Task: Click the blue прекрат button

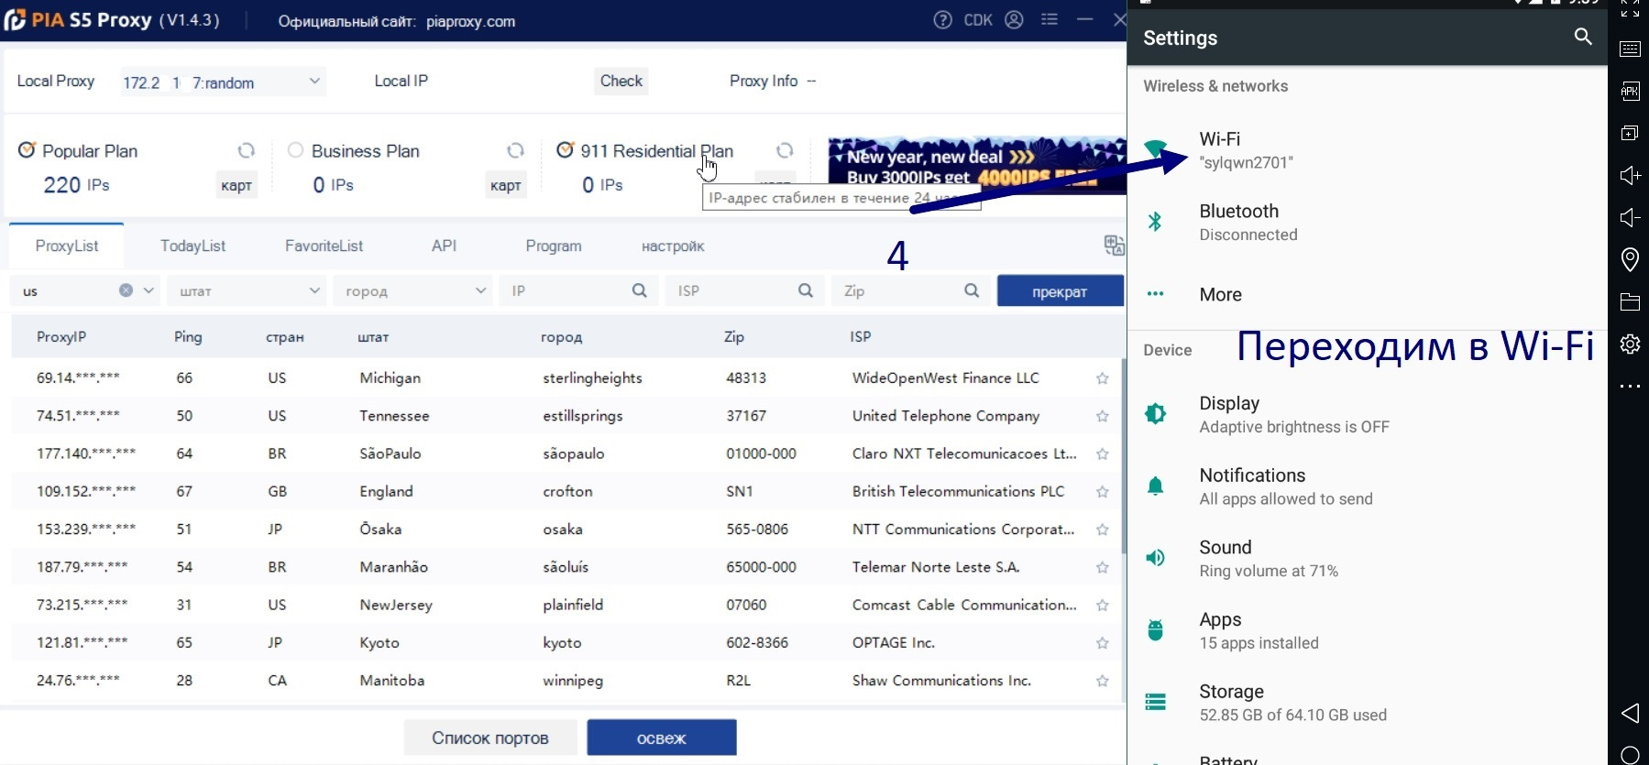Action: tap(1060, 291)
